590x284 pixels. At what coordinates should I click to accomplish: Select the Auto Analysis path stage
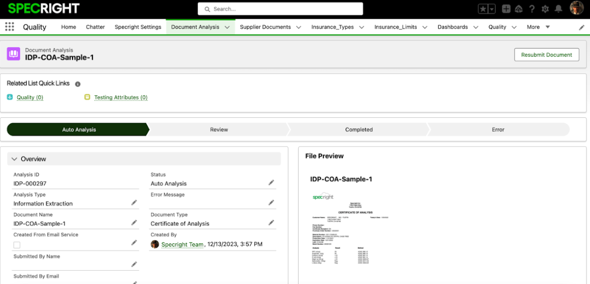[78, 130]
